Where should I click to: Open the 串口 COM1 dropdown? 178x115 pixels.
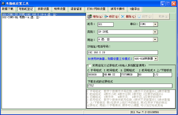[155, 24]
